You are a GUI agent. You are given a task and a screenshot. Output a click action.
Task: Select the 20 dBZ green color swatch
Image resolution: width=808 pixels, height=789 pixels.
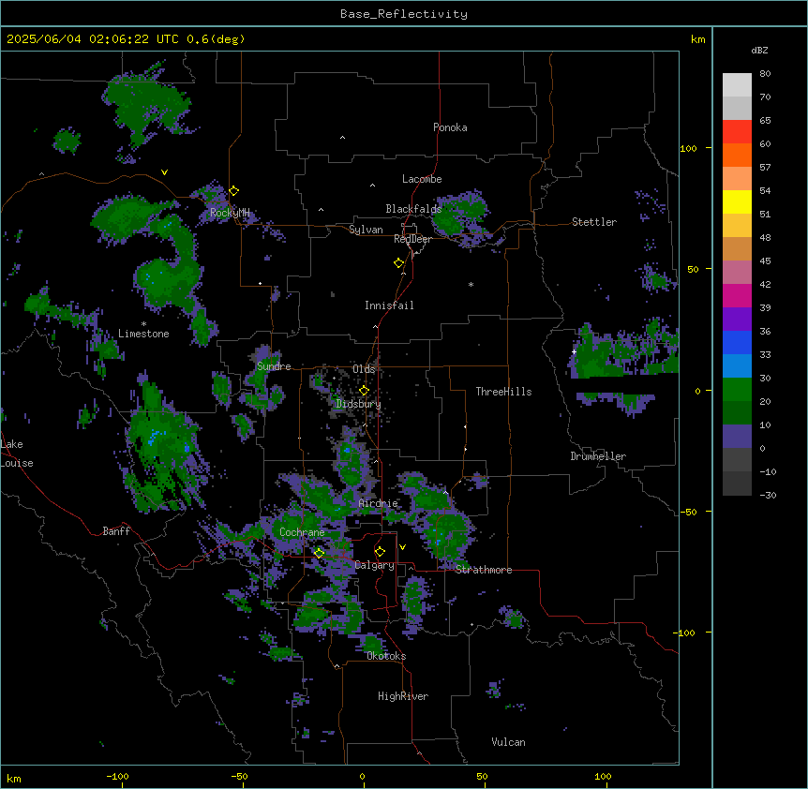pos(737,390)
